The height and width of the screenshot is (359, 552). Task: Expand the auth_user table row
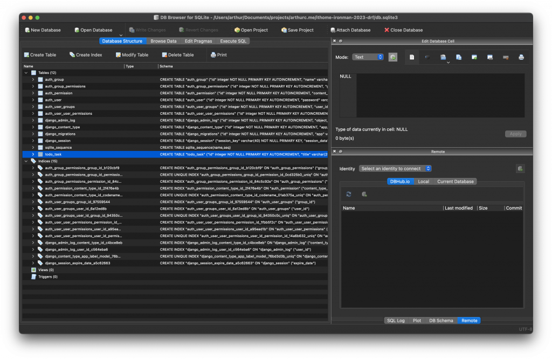(33, 100)
